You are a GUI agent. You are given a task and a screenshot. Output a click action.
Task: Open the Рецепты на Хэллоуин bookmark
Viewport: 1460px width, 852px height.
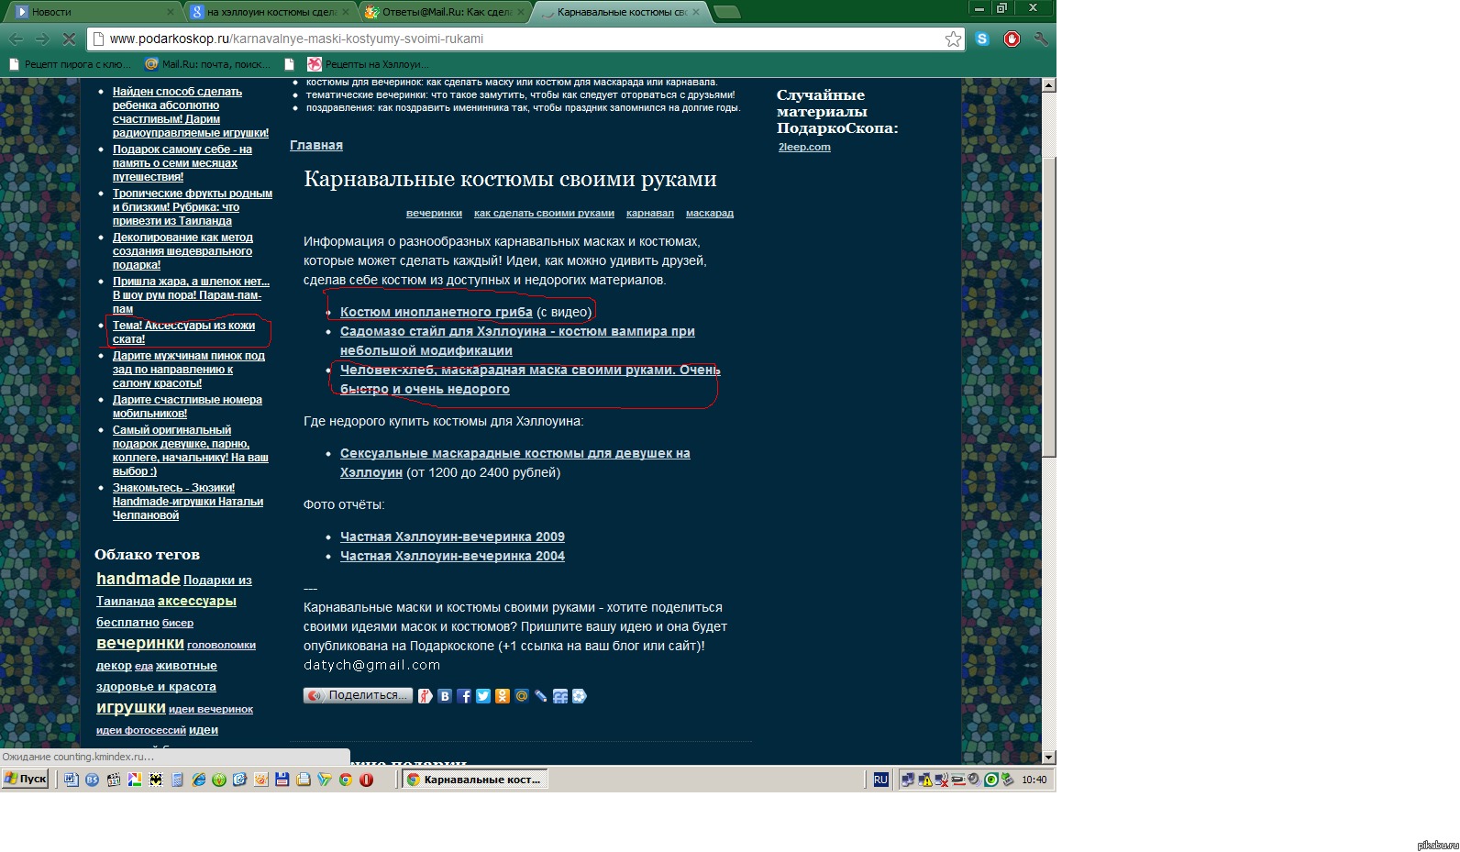pyautogui.click(x=366, y=64)
